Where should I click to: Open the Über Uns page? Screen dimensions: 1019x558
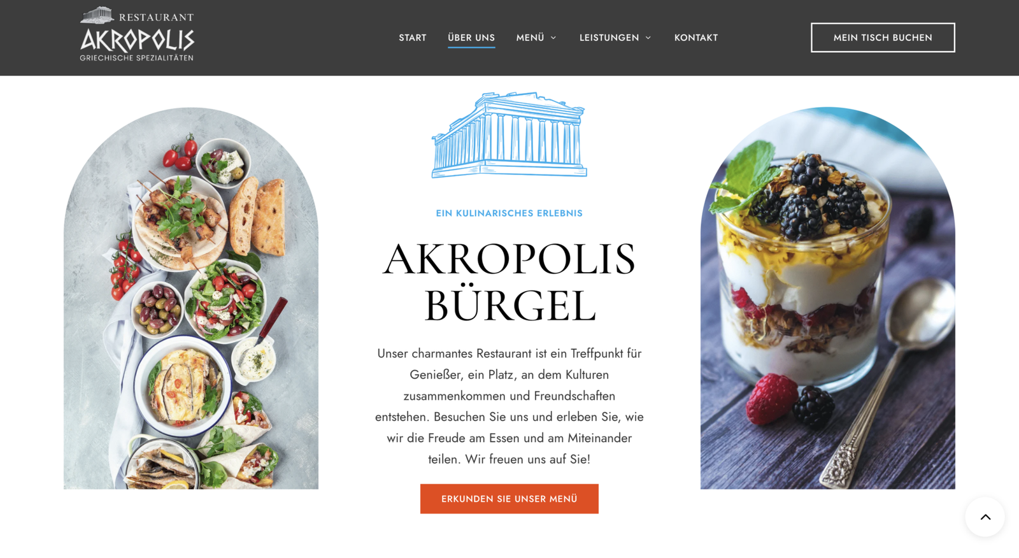(471, 38)
